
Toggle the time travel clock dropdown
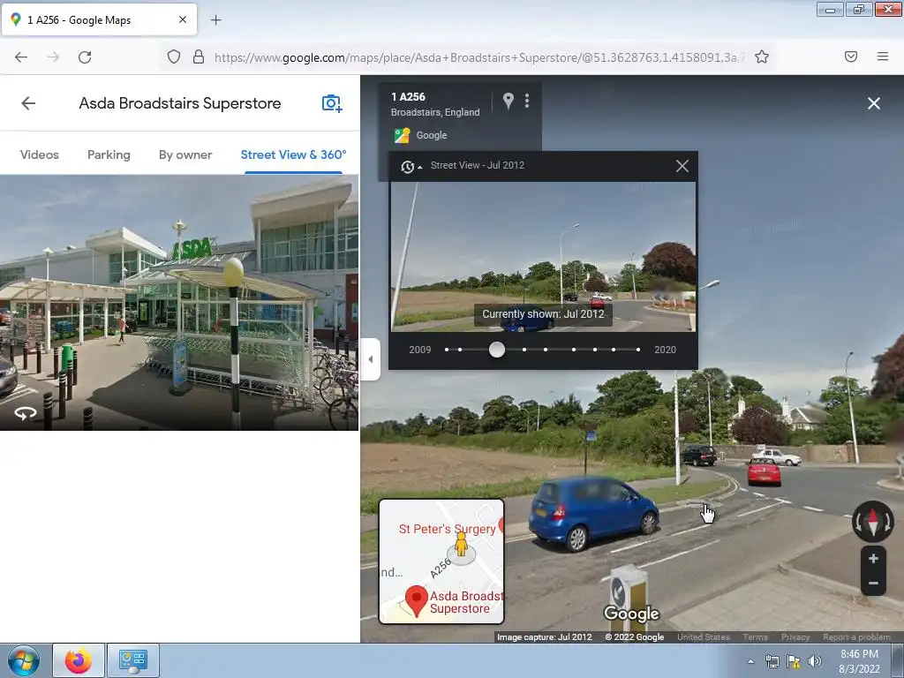coord(411,167)
